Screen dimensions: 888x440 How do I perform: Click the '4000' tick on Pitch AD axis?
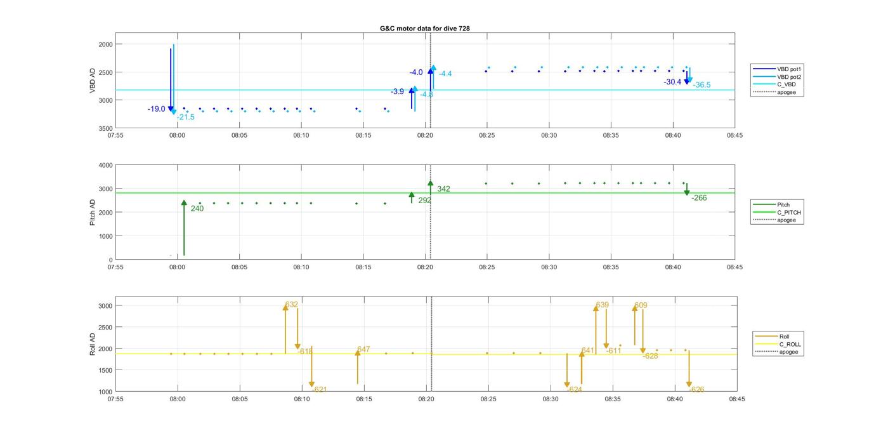105,166
